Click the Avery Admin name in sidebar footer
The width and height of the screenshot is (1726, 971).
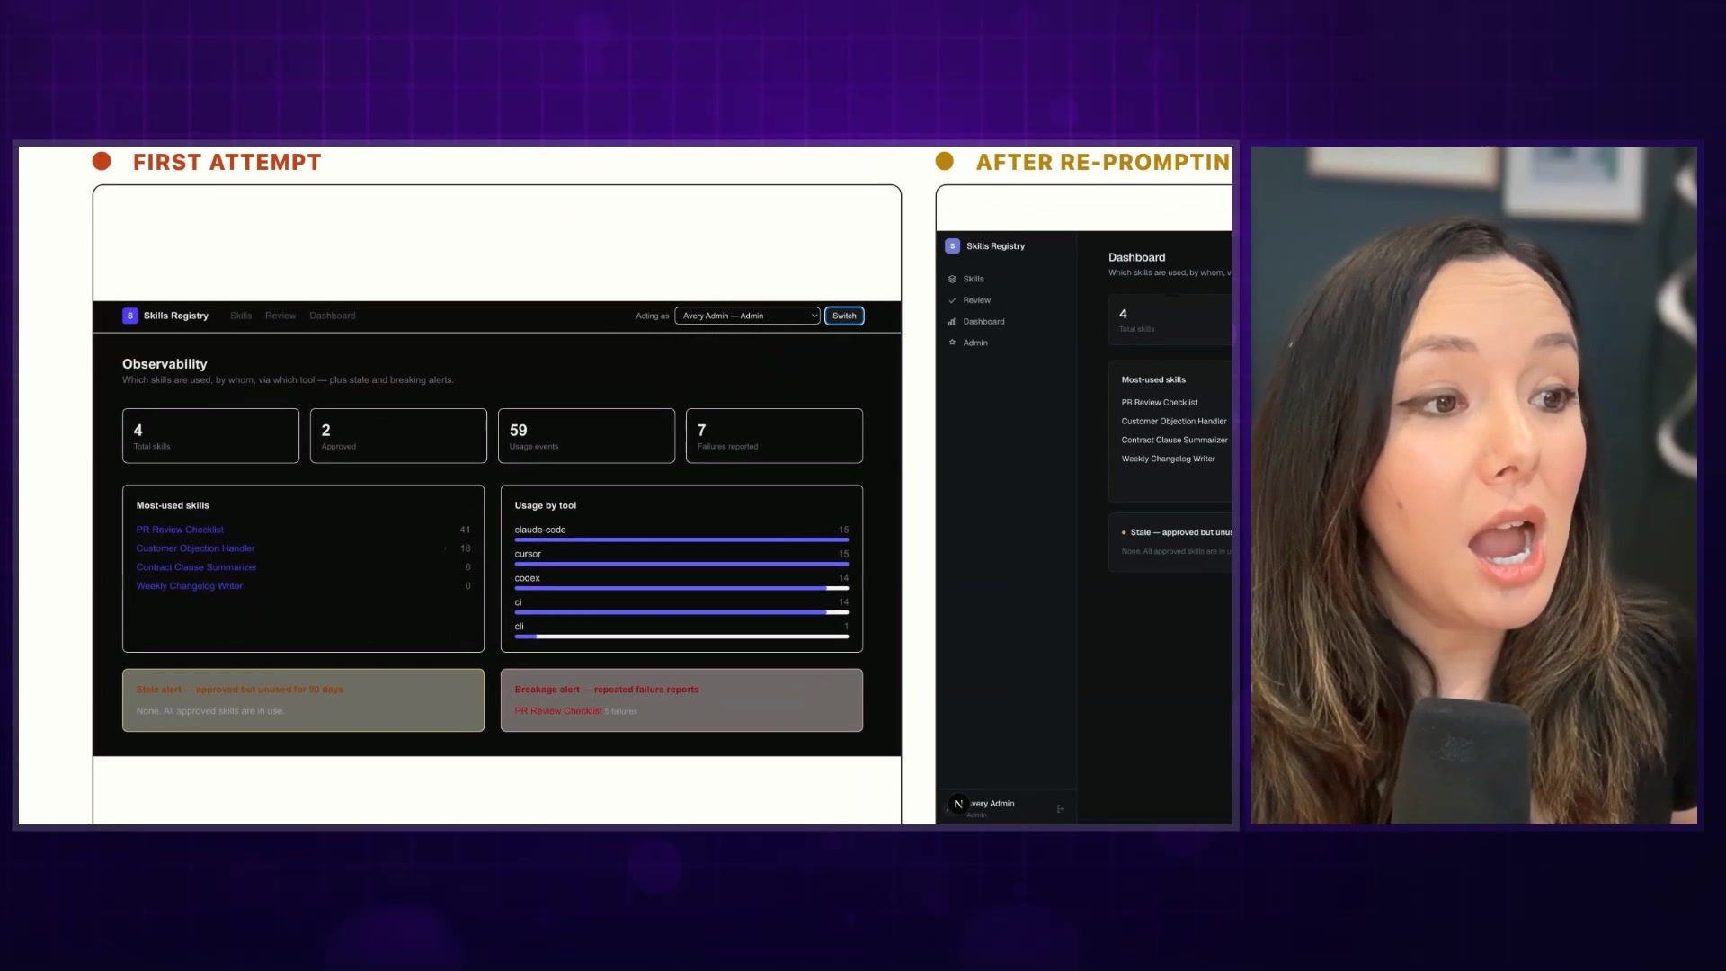[x=992, y=804]
